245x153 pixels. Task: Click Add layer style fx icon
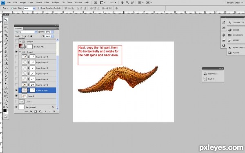click(31, 111)
